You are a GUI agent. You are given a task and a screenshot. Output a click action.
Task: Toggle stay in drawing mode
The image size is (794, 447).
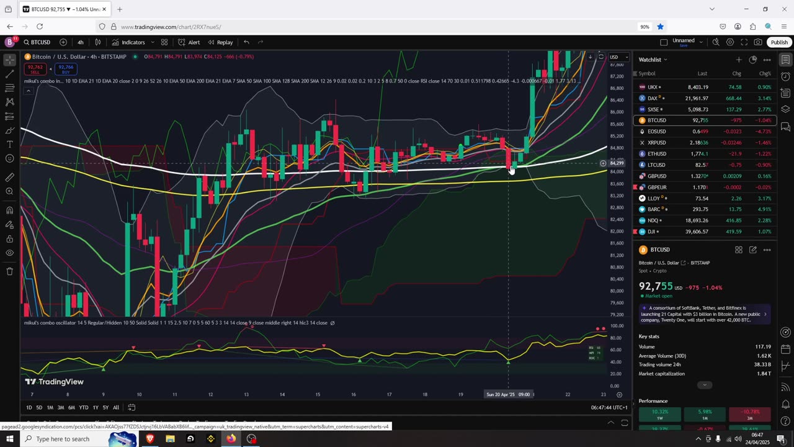tap(9, 224)
